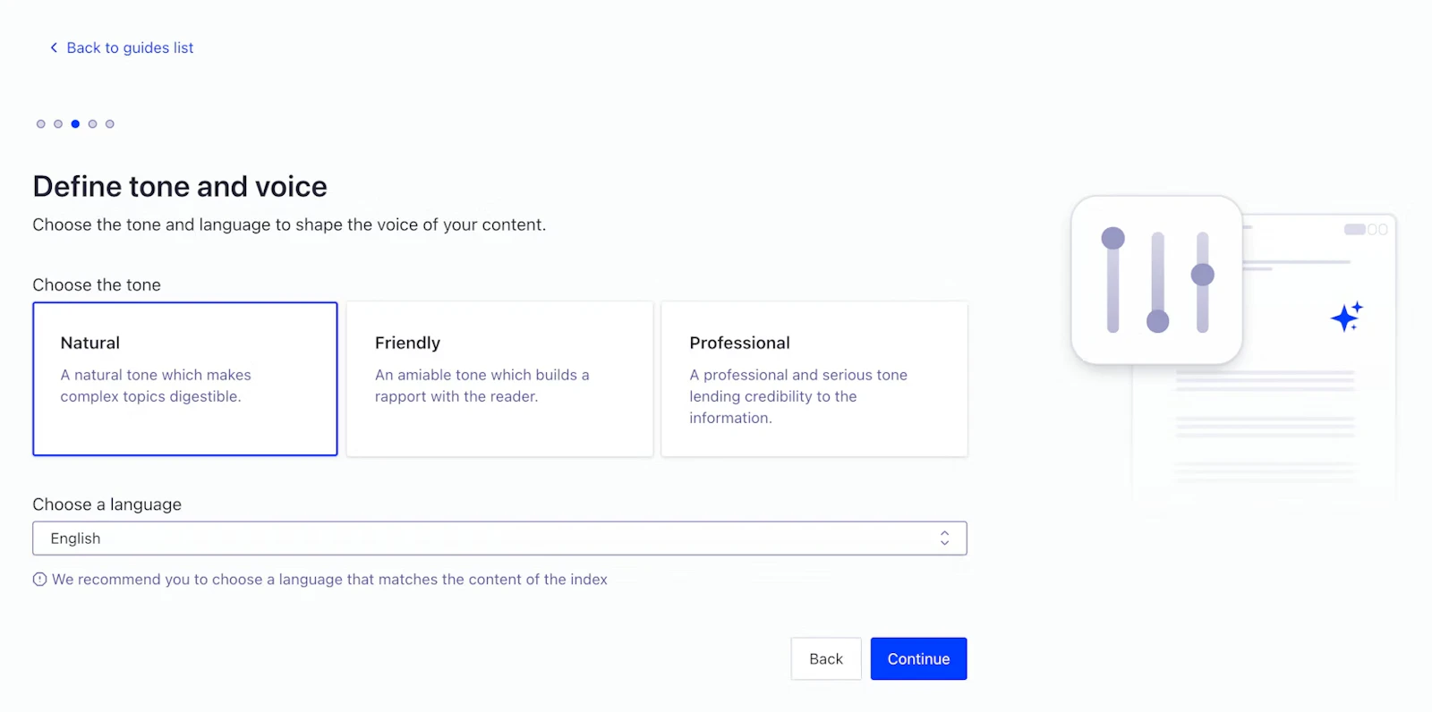Click the language selector up-down arrows
The height and width of the screenshot is (712, 1432).
click(944, 538)
